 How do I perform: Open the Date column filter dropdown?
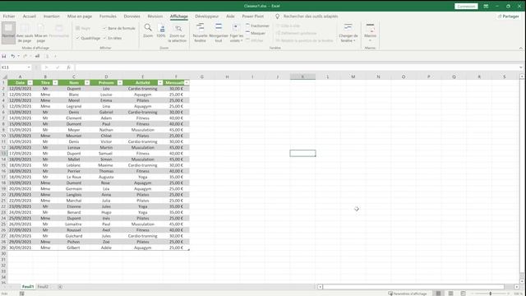[x=30, y=82]
